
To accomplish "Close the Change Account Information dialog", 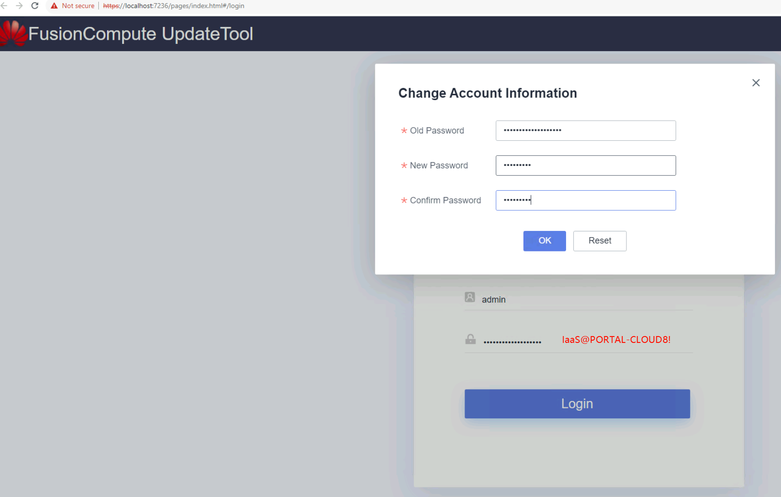I will click(756, 83).
